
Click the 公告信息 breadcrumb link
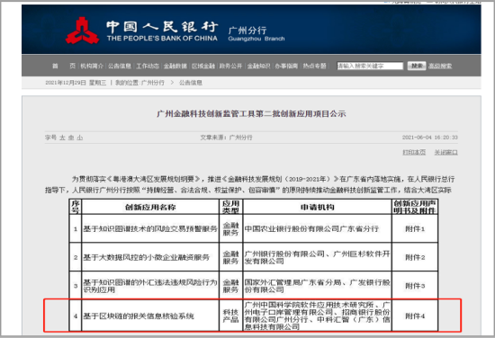(191, 83)
